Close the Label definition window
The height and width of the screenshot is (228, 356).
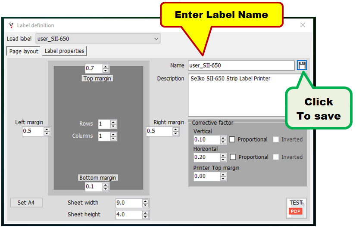coord(303,25)
